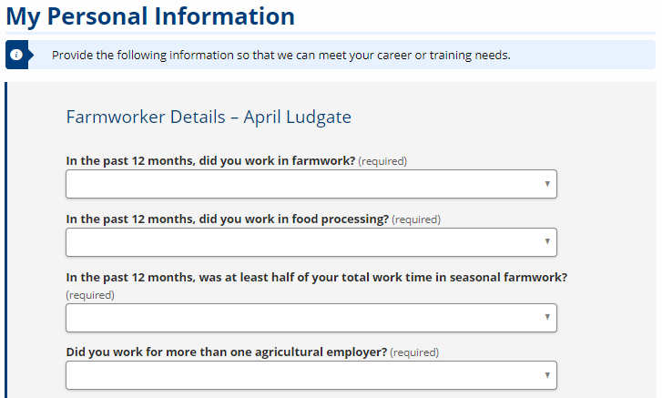Click the arrow on the food processing dropdown
662x398 pixels.
click(547, 241)
